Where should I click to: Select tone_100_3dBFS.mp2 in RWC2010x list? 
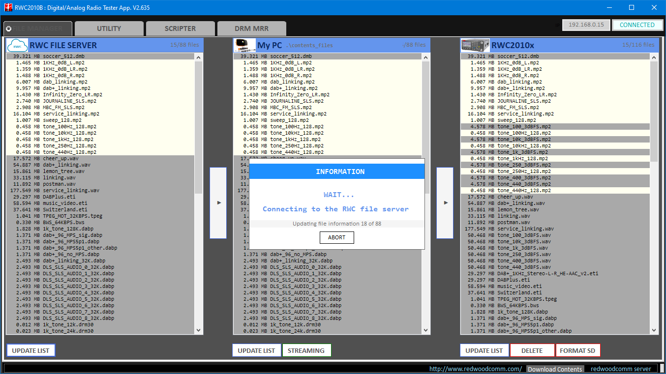point(524,127)
